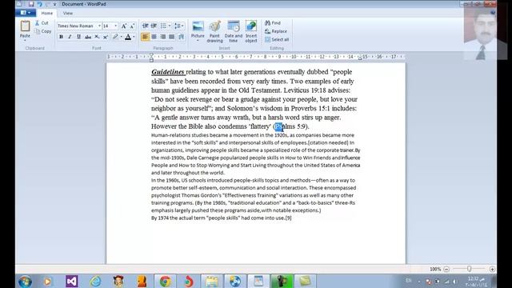Toggle italic formatting
Screen dimensions: 512x288
[70, 37]
